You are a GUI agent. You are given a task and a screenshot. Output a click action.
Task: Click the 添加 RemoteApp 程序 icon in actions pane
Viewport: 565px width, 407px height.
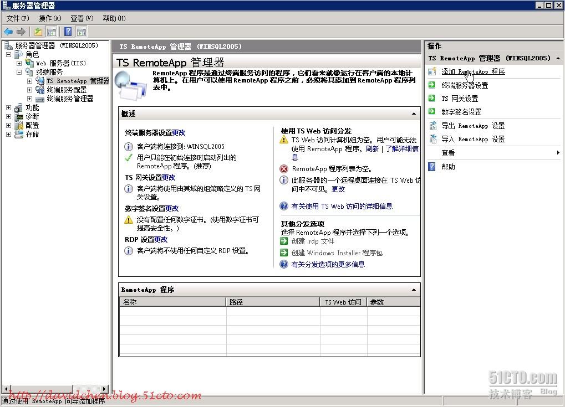click(x=432, y=71)
